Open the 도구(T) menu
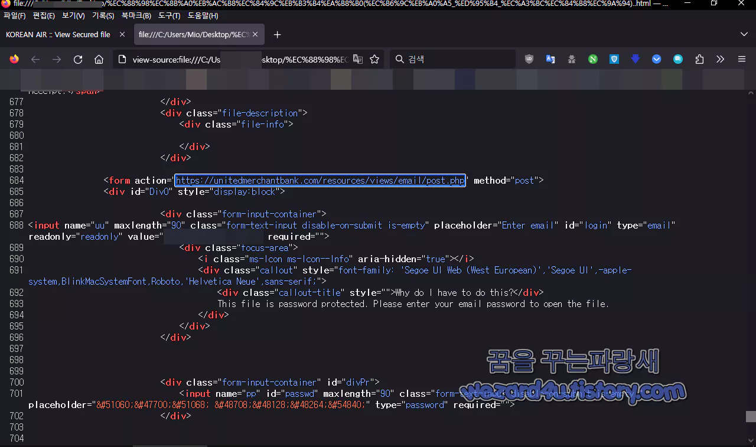 pos(169,15)
